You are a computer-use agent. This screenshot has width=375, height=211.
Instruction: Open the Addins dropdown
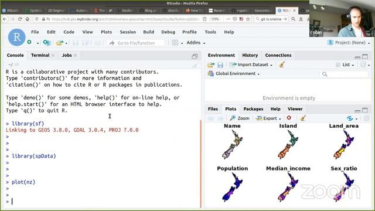196,43
